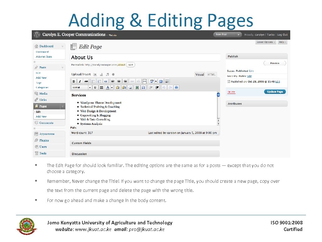This screenshot has width=322, height=242.
Task: Add an image via Upload/Insert
Action: 95,74
